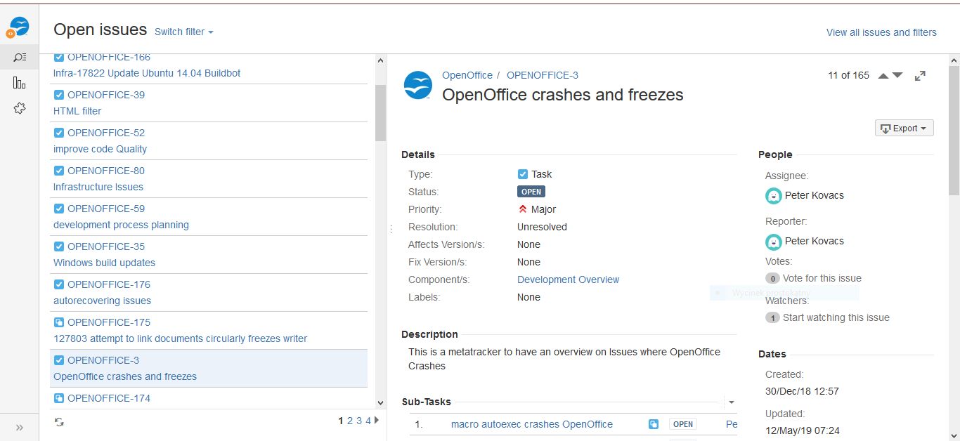Click Updated date 12/May/19 07:24
This screenshot has height=441, width=960.
(x=803, y=430)
